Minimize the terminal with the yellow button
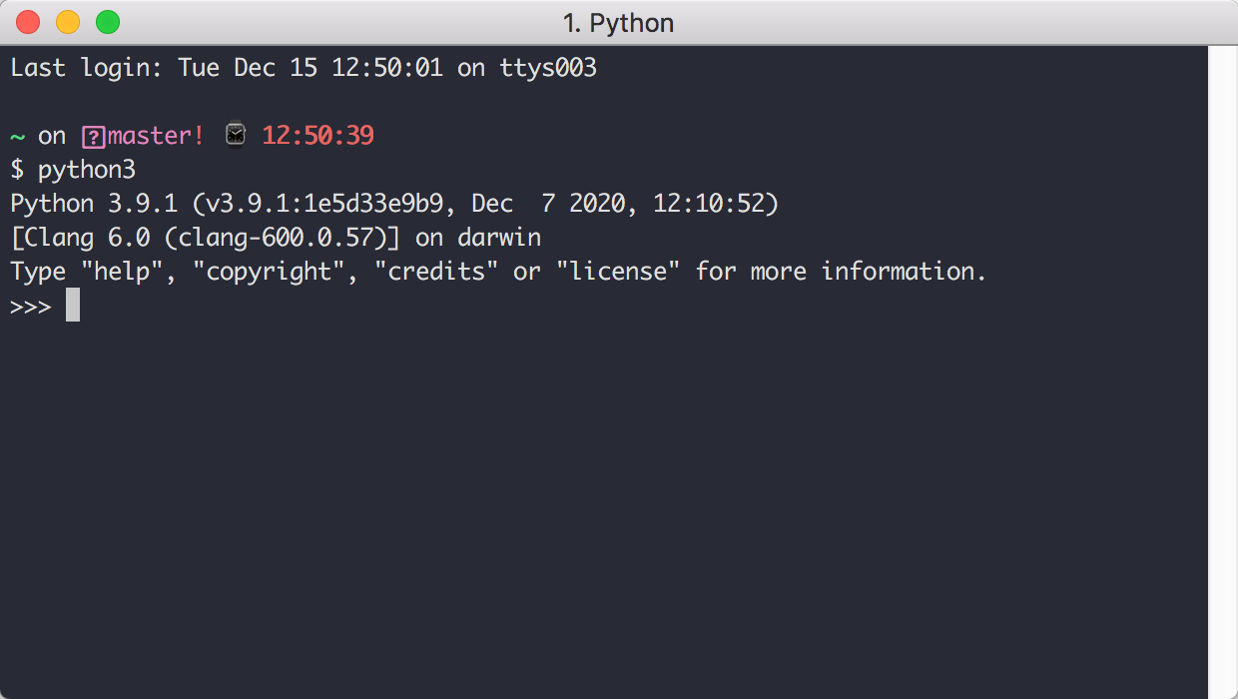 pyautogui.click(x=68, y=22)
